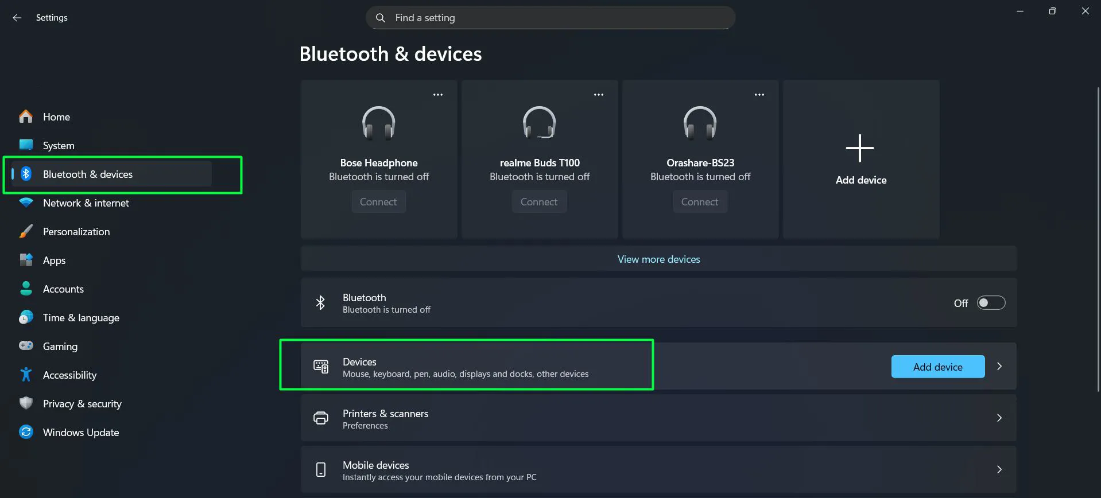This screenshot has width=1101, height=498.
Task: Click the Mobile devices phone icon
Action: click(321, 470)
